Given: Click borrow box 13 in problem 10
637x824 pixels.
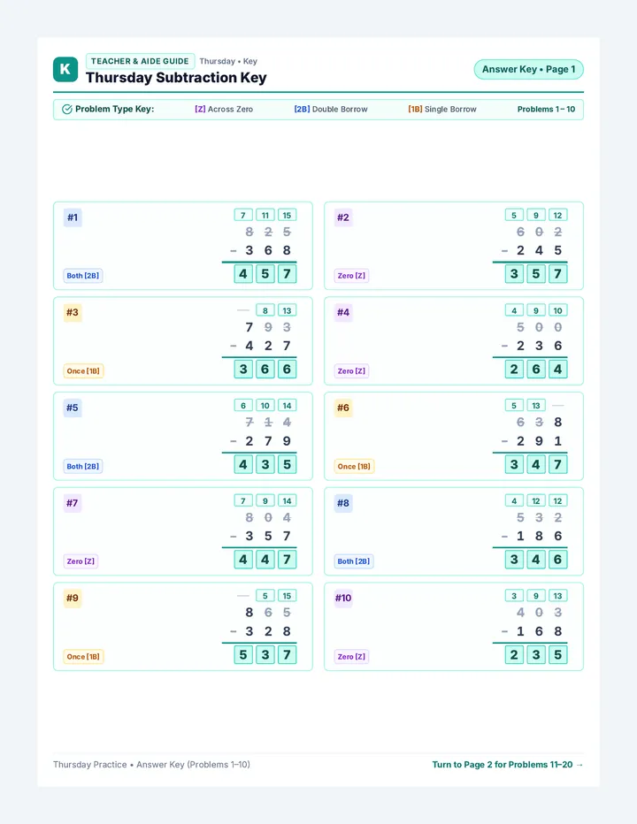Looking at the screenshot, I should (x=557, y=596).
